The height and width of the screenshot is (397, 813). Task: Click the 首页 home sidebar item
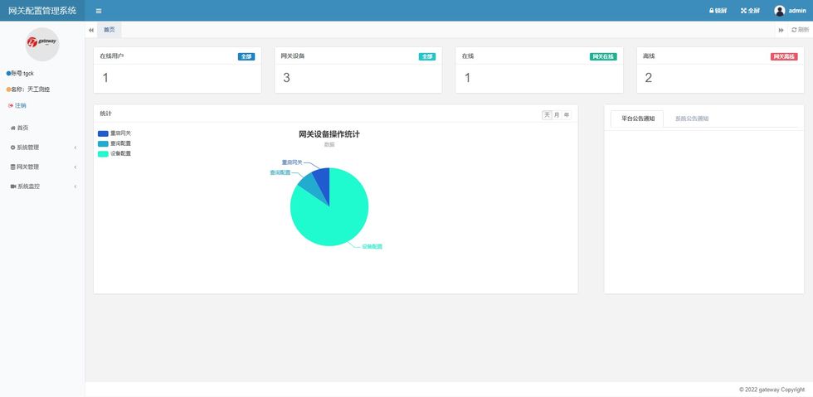point(19,128)
